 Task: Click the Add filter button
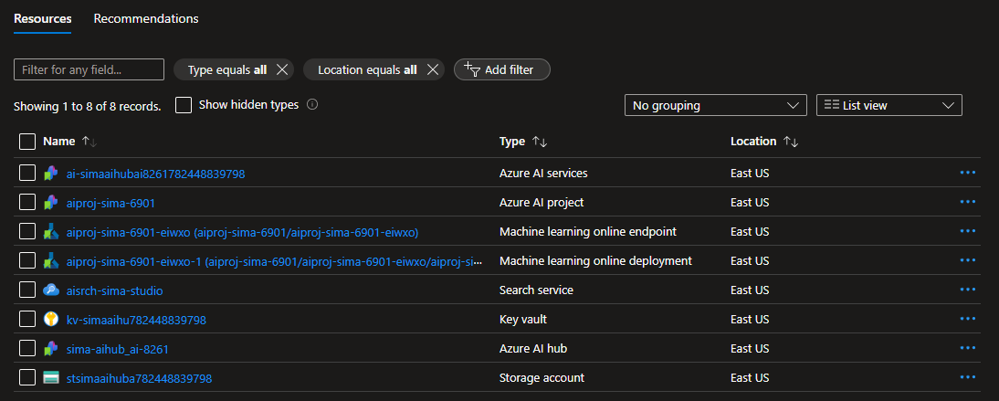pyautogui.click(x=501, y=69)
